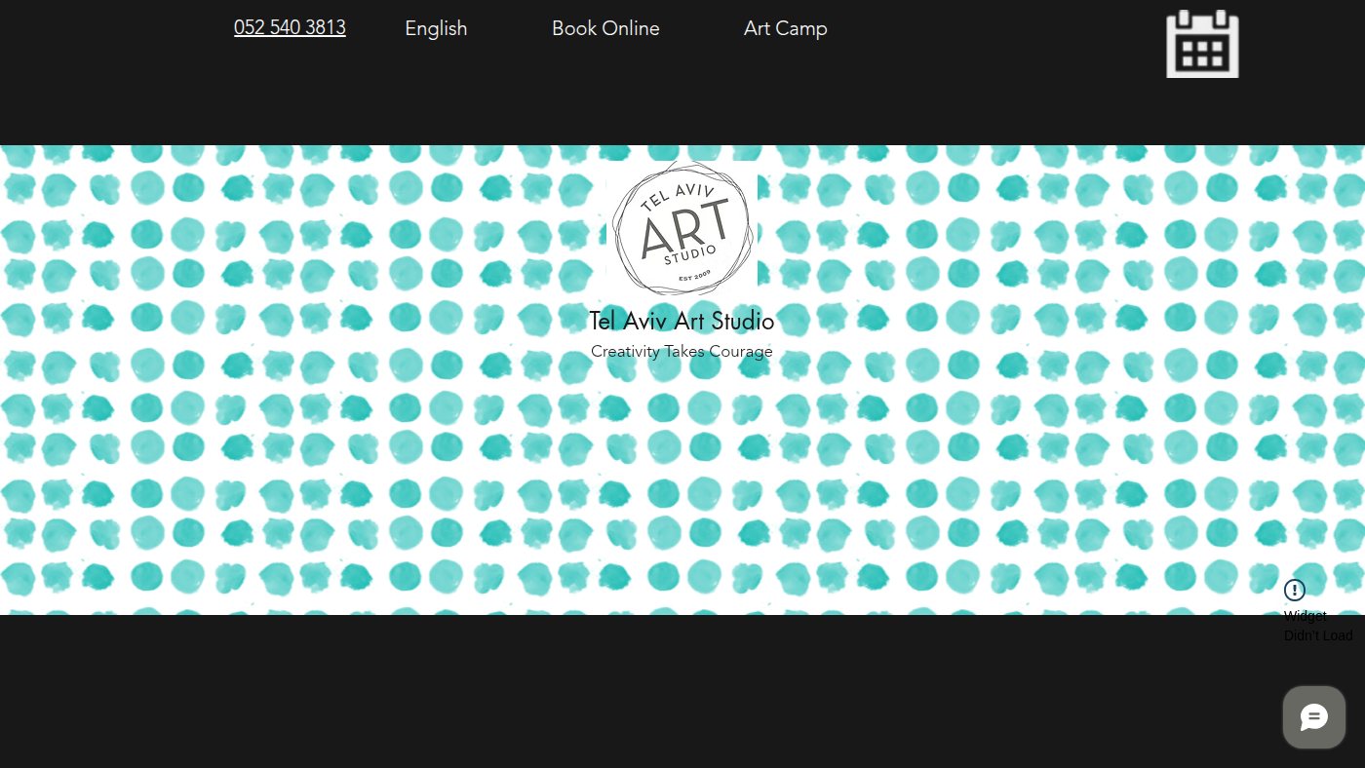The image size is (1365, 768).
Task: Click the widget error exclamation icon
Action: pyautogui.click(x=1295, y=590)
